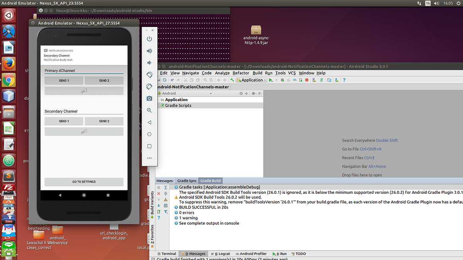Rotate the emulator left
The image size is (463, 260).
coord(149,75)
